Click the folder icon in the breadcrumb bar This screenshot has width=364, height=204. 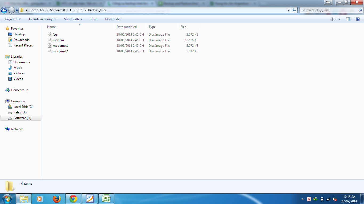pyautogui.click(x=22, y=10)
